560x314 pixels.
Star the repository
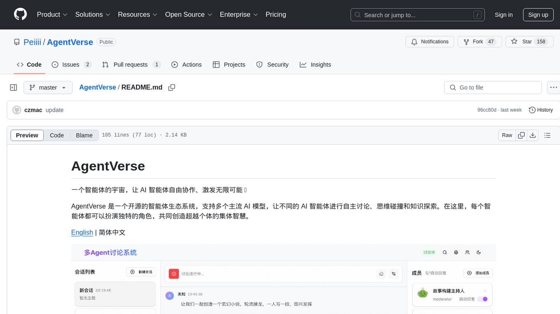529,42
